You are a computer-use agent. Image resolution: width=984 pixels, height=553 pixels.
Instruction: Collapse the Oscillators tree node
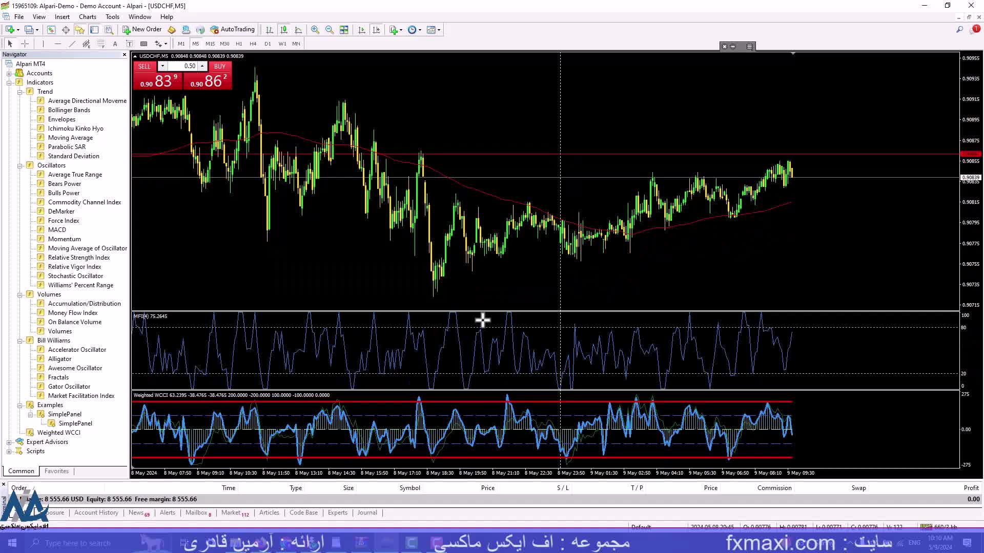pyautogui.click(x=20, y=165)
